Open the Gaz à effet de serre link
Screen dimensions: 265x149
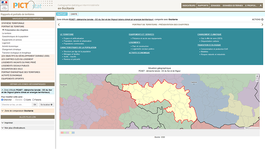[x=211, y=38]
